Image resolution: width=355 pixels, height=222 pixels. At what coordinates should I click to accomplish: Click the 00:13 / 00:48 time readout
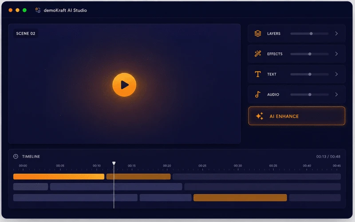coord(328,157)
